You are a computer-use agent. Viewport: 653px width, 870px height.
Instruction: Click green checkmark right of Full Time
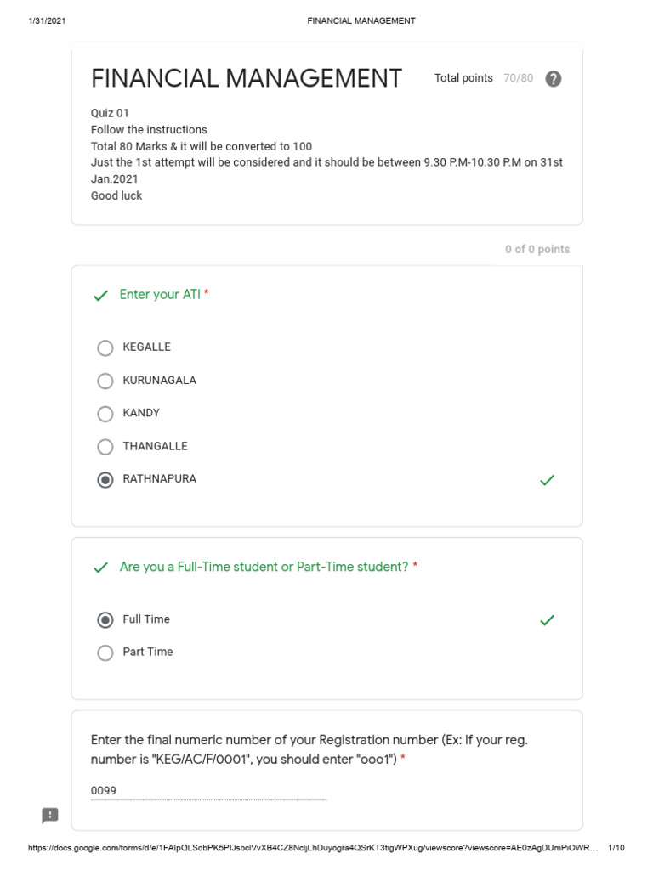point(547,620)
